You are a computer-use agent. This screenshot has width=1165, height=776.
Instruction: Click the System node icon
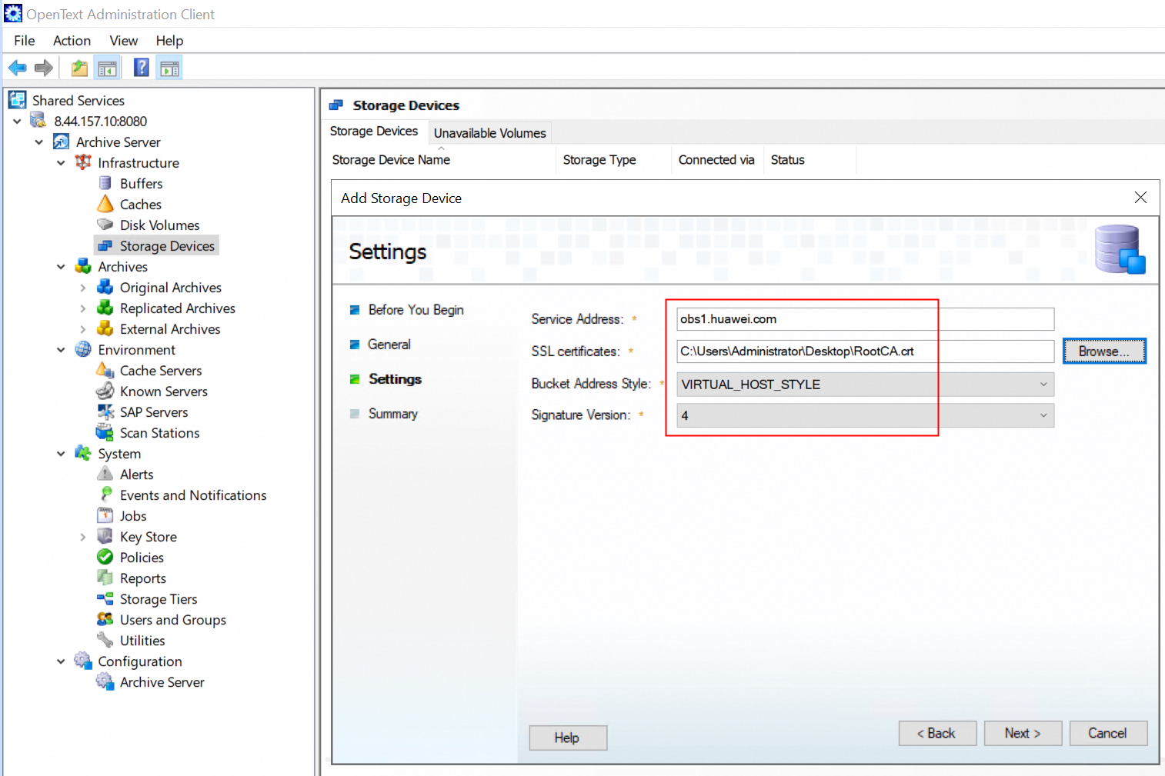point(83,453)
